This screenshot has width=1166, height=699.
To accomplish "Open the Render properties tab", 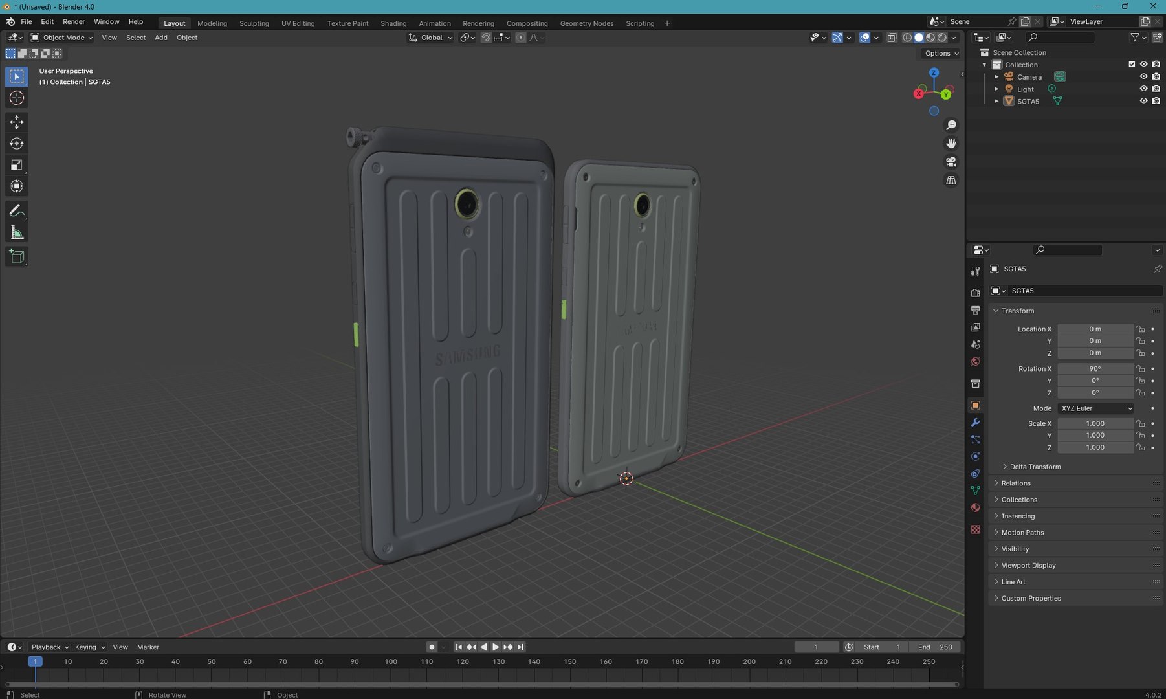I will [x=975, y=293].
